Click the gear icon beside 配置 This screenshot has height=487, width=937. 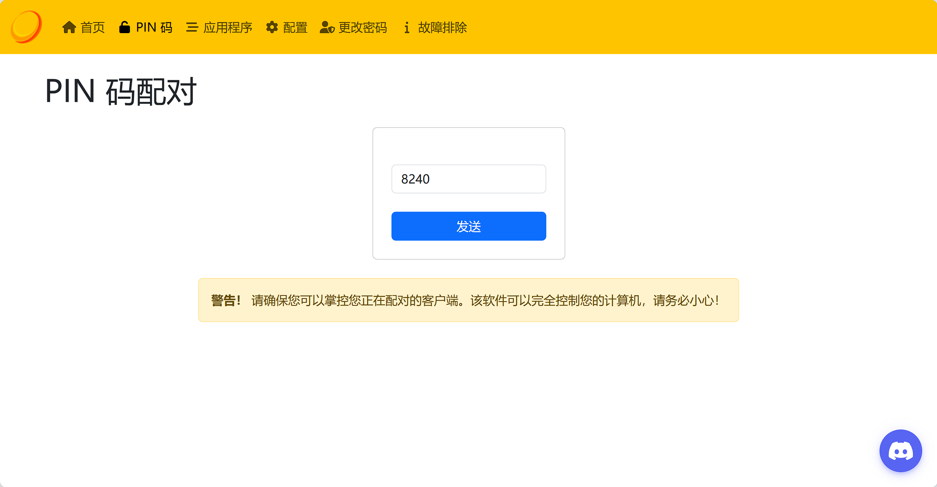pyautogui.click(x=272, y=27)
